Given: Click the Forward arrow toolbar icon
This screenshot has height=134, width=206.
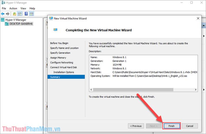Looking at the screenshot, I should [8, 14].
